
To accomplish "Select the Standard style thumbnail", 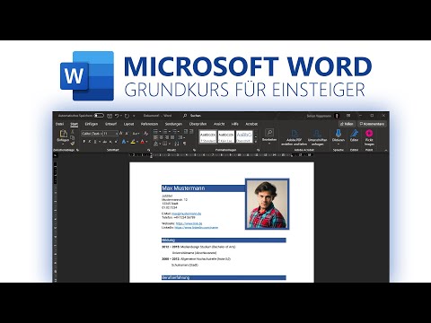I will (207, 136).
